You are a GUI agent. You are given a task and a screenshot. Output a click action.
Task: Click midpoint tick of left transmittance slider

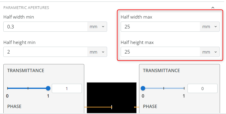[x=28, y=88]
